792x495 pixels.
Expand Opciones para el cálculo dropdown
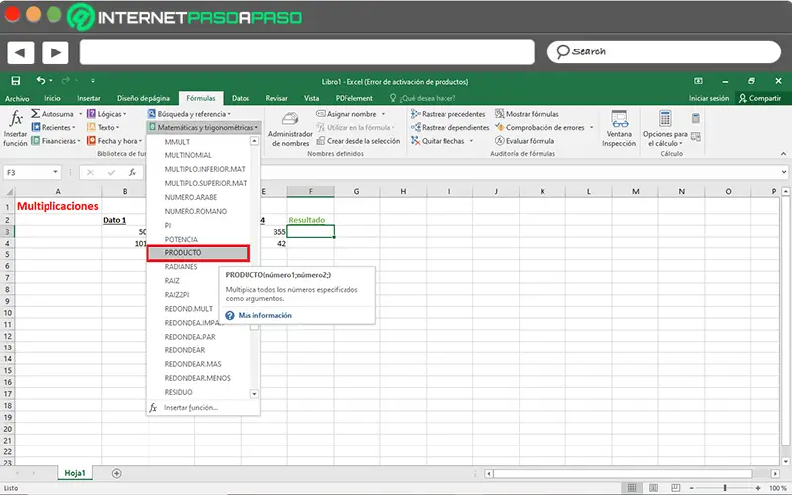pos(665,127)
